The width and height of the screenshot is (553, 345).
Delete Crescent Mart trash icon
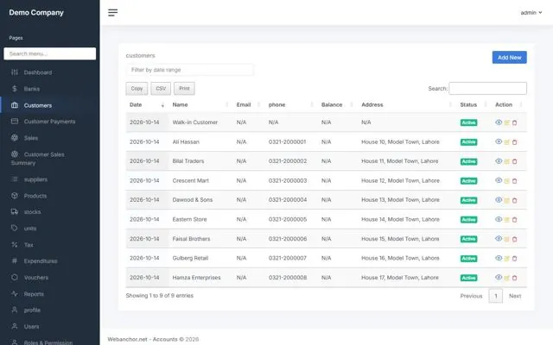tap(515, 181)
